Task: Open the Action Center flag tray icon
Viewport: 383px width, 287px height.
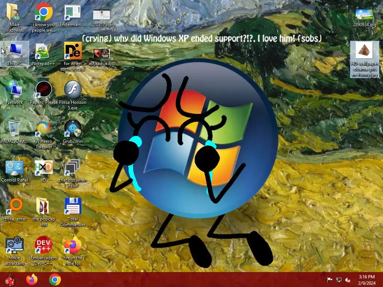Action: pyautogui.click(x=330, y=280)
